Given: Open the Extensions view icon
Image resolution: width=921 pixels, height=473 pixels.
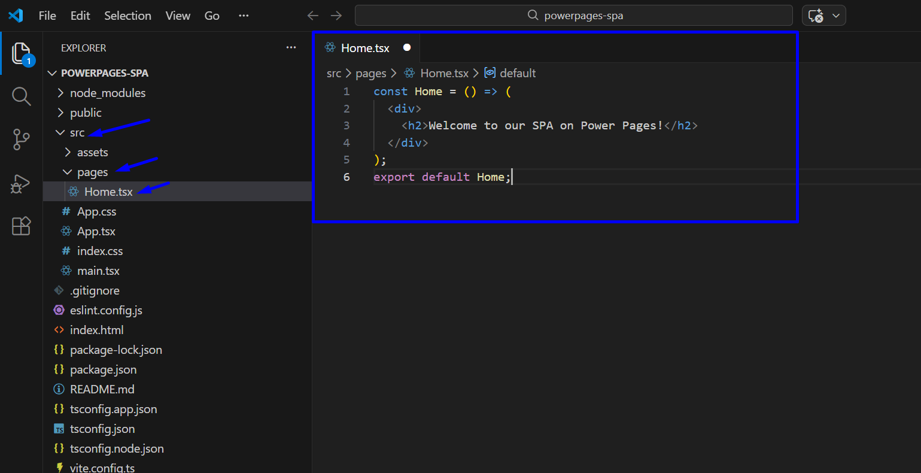Looking at the screenshot, I should pos(22,226).
